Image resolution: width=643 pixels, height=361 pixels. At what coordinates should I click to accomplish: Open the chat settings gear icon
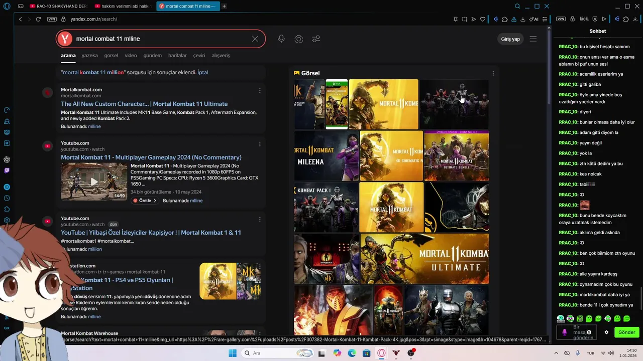[606, 332]
